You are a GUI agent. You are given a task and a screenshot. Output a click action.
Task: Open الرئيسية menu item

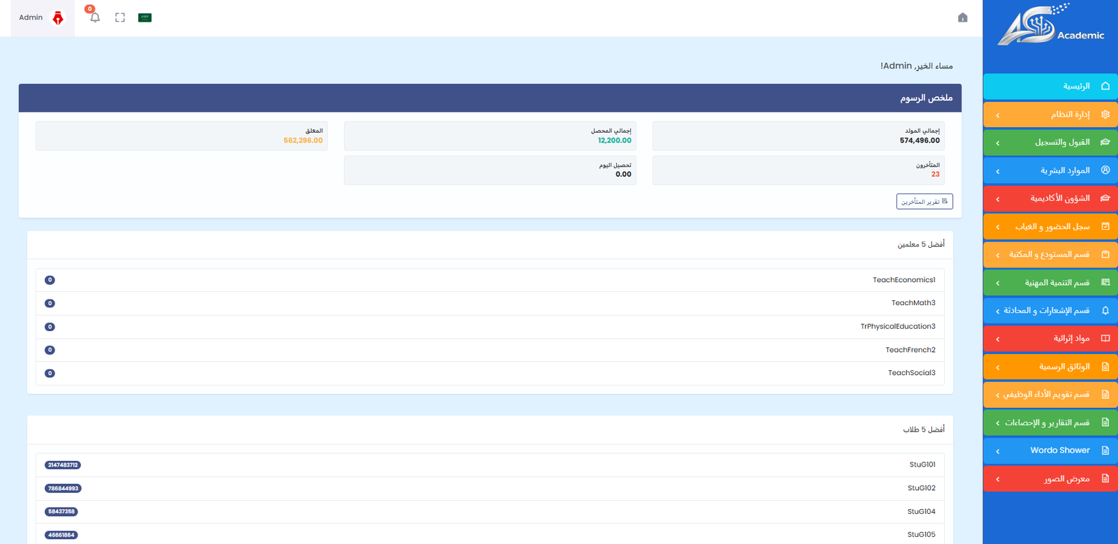click(x=1050, y=87)
